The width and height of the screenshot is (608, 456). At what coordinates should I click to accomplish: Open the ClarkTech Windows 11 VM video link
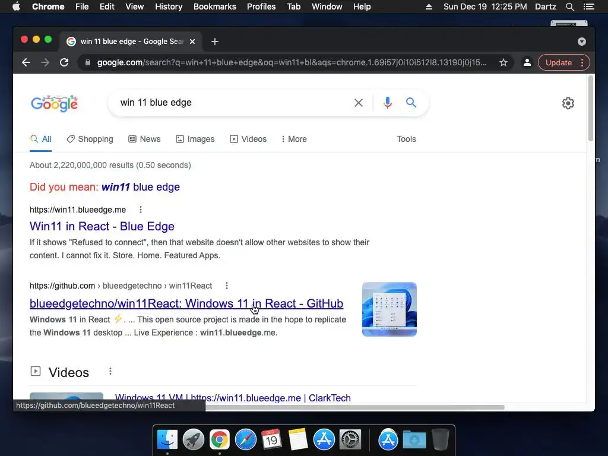(233, 397)
